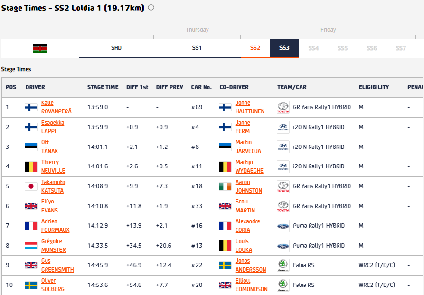This screenshot has width=424, height=295.
Task: Open the SS3 stage tab
Action: click(284, 48)
